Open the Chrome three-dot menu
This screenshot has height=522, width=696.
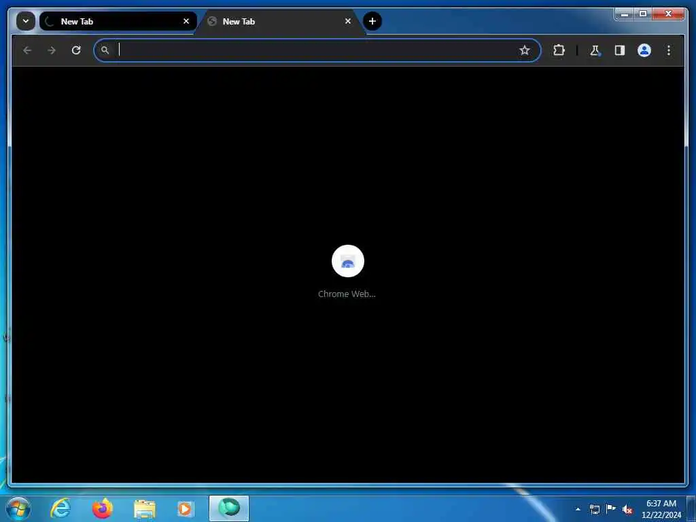tap(669, 50)
